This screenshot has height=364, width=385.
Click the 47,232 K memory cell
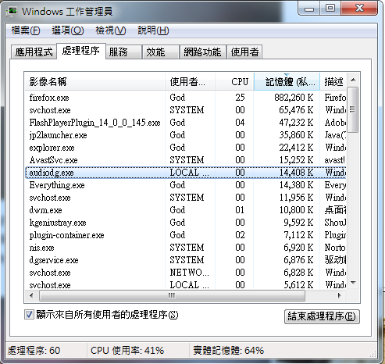point(296,123)
